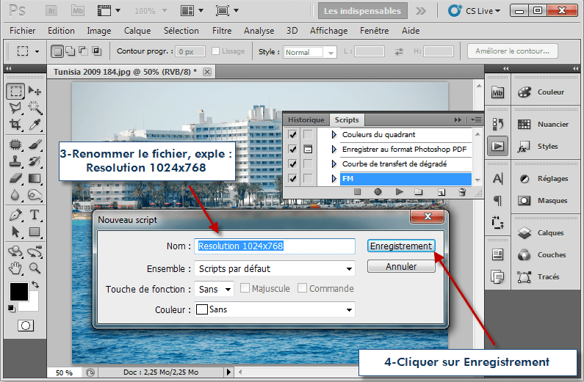Screen dimensions: 584x382
Task: Click the Annuler button
Action: click(x=401, y=266)
